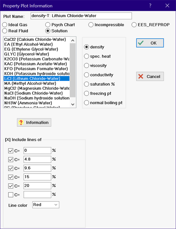Viewport: 176px width, 229px height.
Task: Click the question mark help icon in title bar
Action: [x=150, y=6]
